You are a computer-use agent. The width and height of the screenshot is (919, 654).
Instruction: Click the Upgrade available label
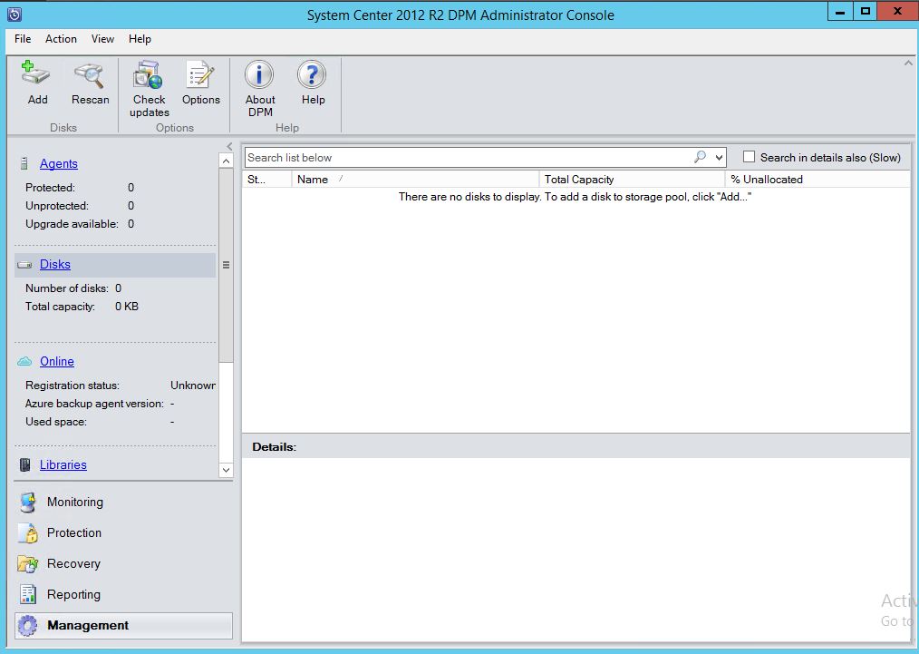coord(72,224)
